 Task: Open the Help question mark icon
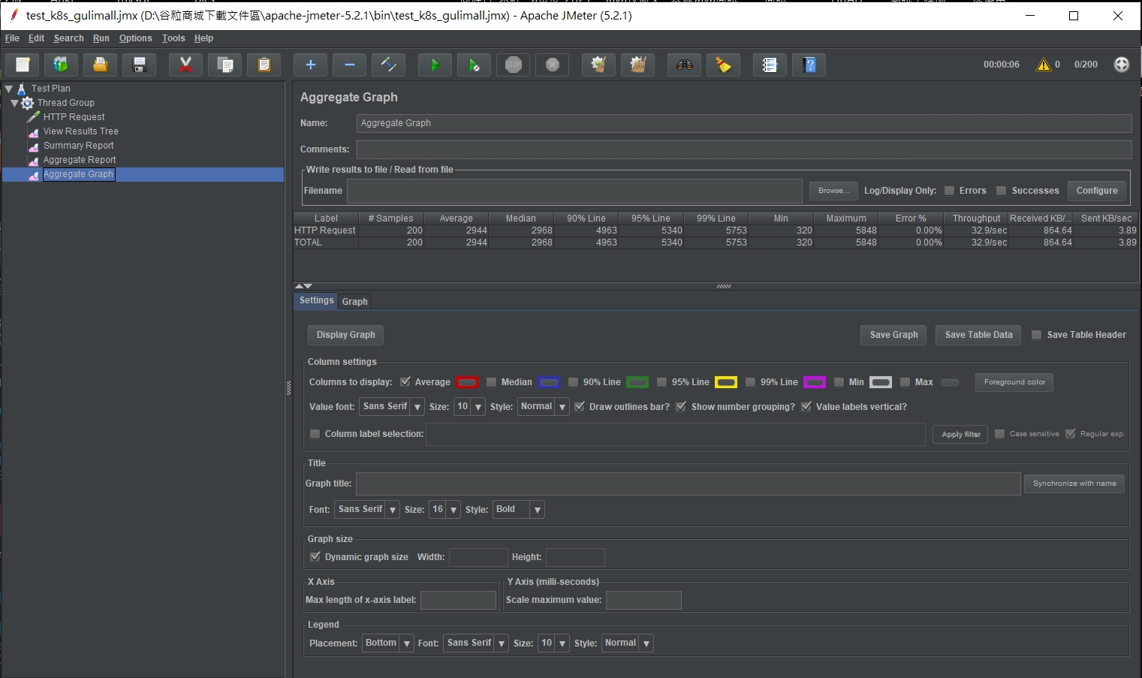click(809, 65)
